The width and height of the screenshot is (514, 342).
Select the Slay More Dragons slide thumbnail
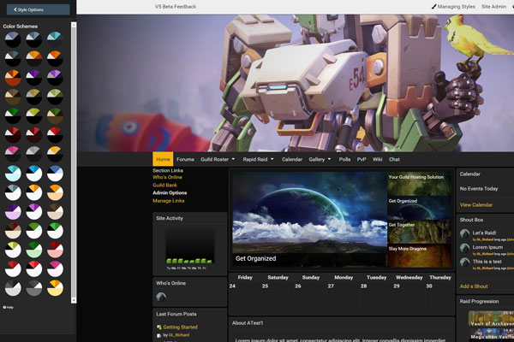[419, 256]
